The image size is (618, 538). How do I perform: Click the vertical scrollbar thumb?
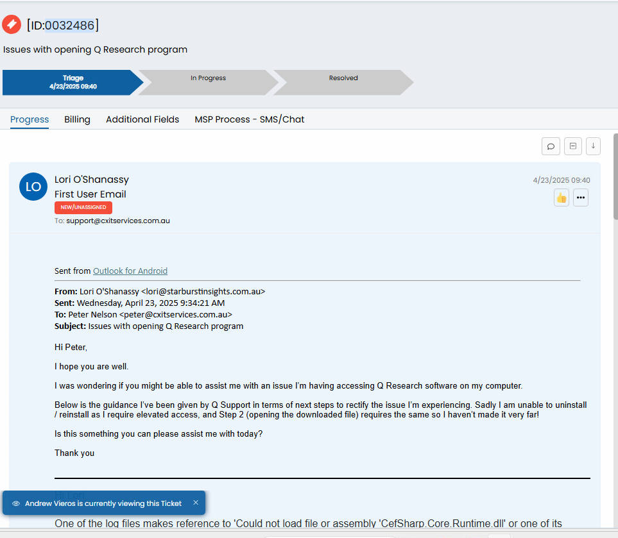(615, 176)
